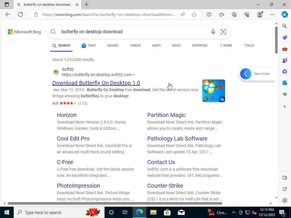Screen dimensions: 291x218
Task: Select the SEARCH tab
Action: [x=61, y=45]
